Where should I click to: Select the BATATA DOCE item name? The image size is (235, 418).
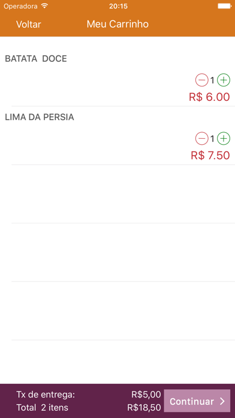pyautogui.click(x=36, y=59)
